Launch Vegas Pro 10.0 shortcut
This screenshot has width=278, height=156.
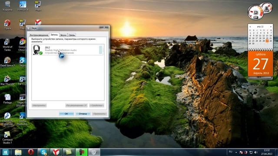(x=22, y=101)
